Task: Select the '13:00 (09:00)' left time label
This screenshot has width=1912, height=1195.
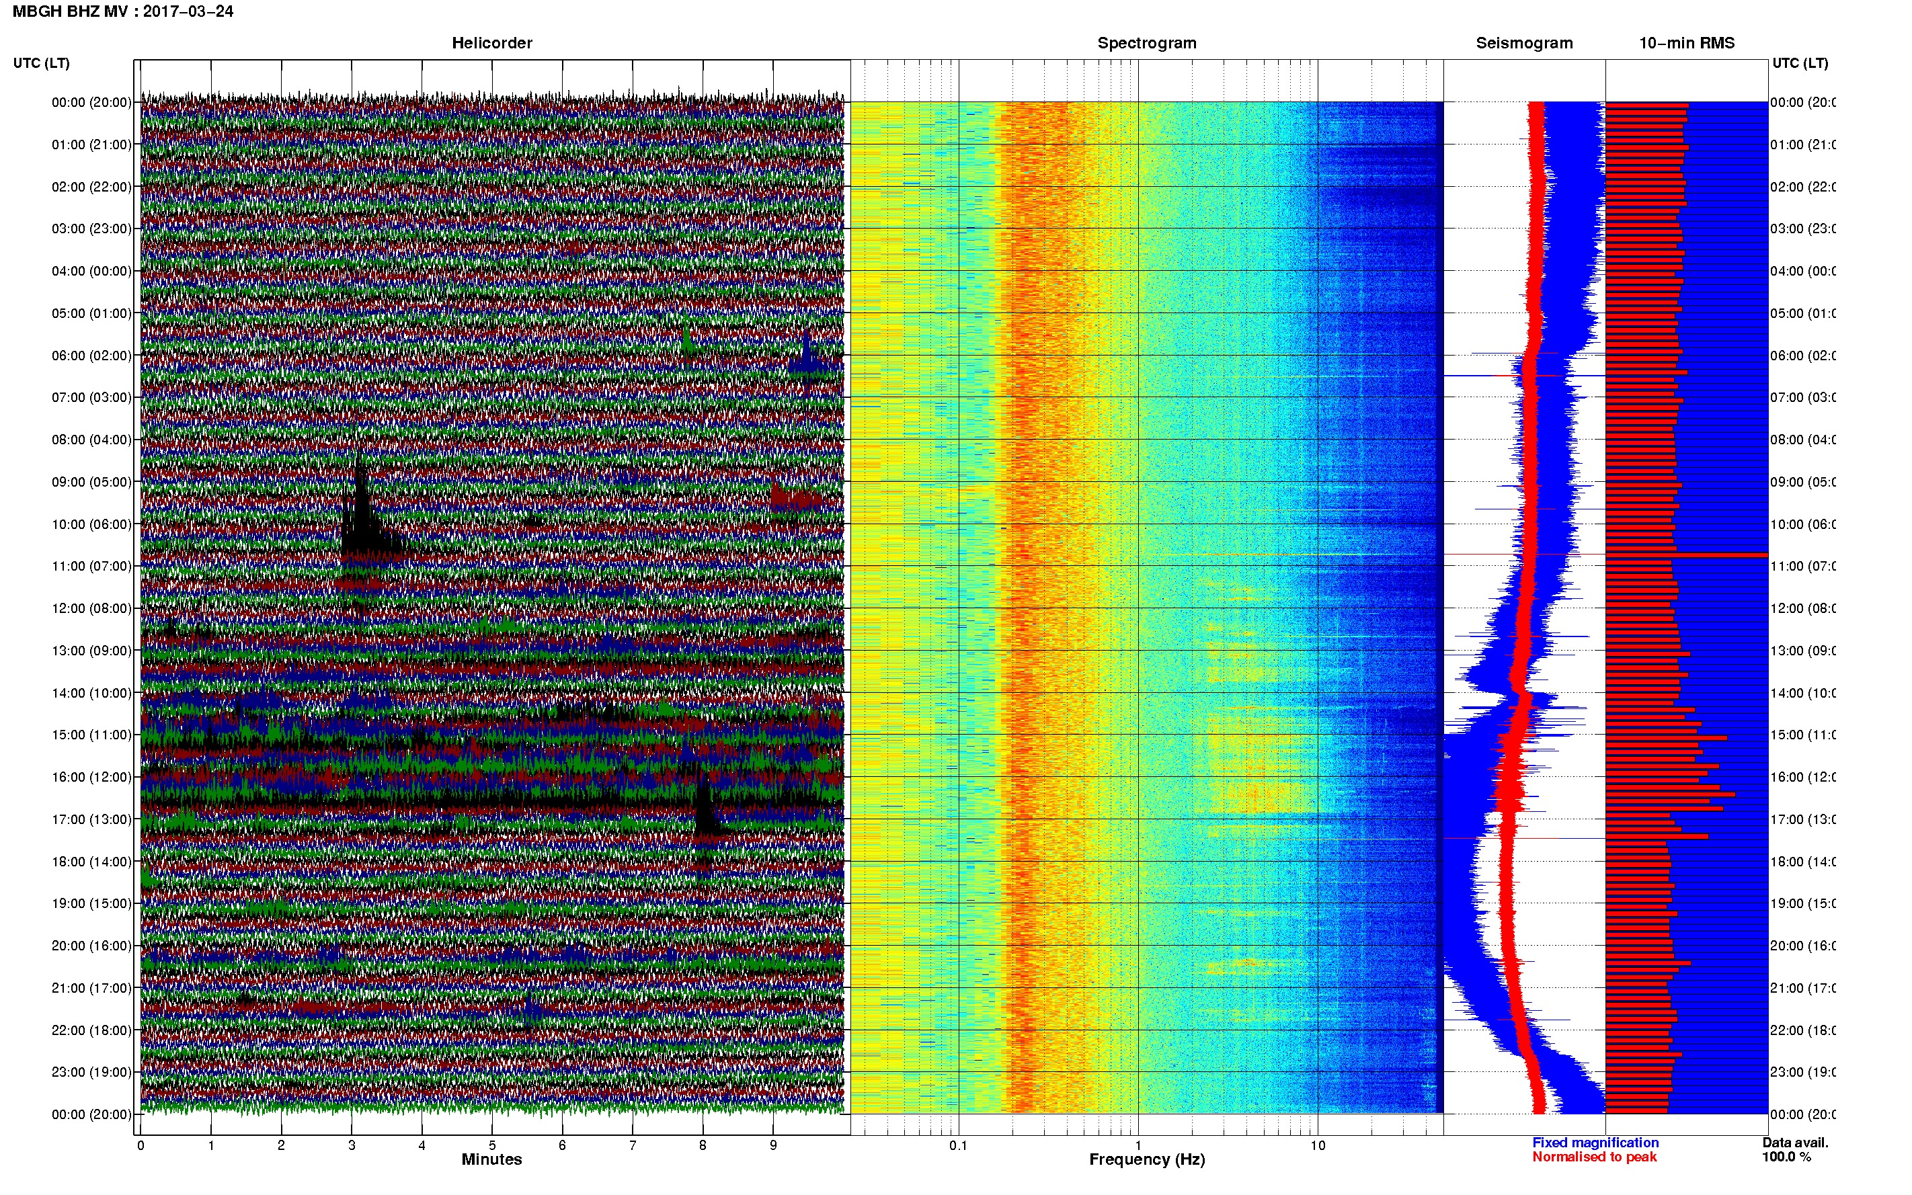Action: (x=91, y=651)
